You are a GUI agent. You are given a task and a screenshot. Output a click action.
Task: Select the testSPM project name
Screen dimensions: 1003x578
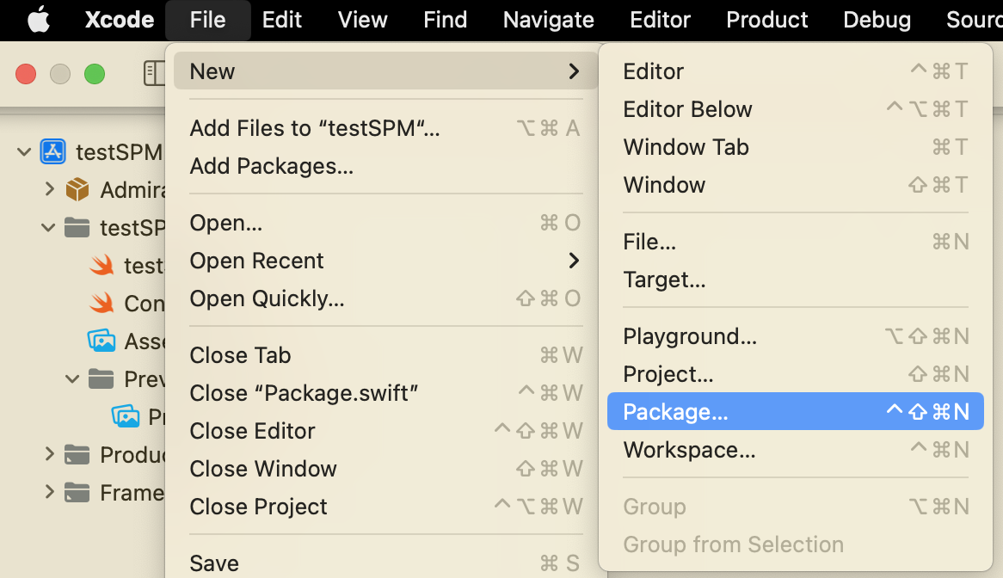tap(120, 152)
